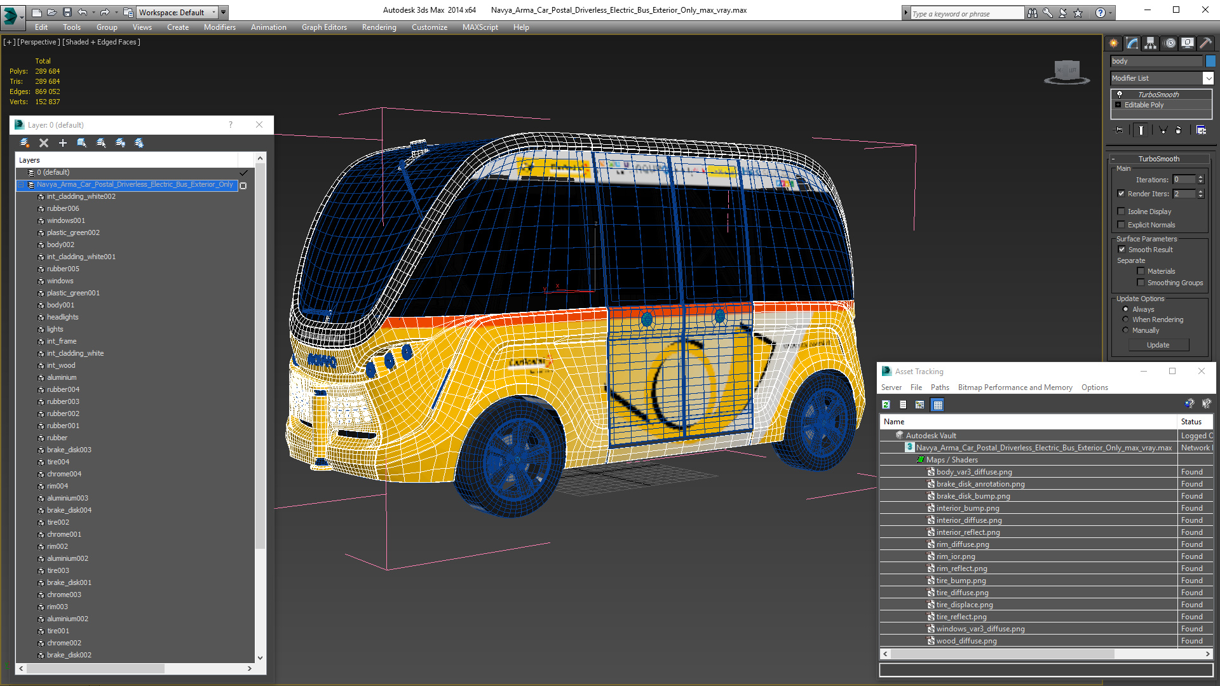
Task: Toggle Smooth Result checkbox
Action: click(x=1122, y=250)
